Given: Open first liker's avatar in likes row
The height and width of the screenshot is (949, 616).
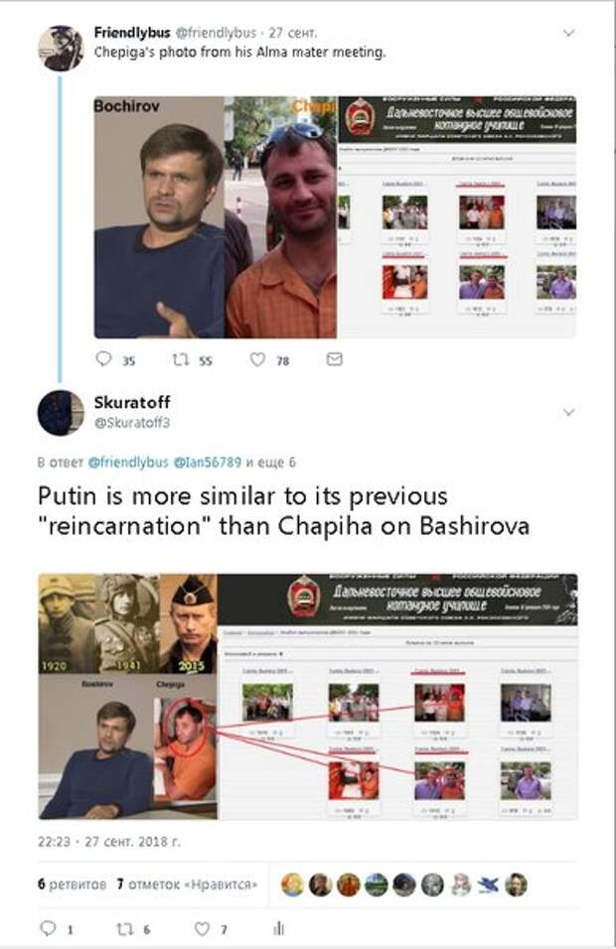Looking at the screenshot, I should (x=292, y=884).
